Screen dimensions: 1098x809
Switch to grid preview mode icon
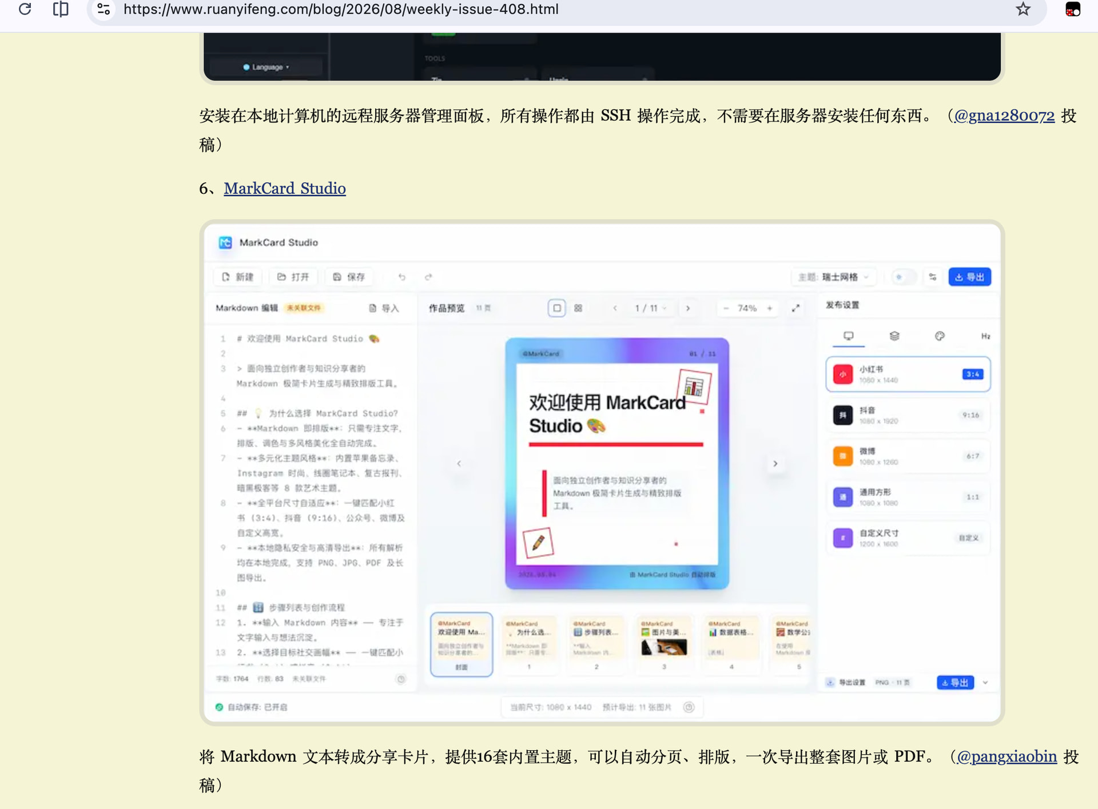click(578, 308)
